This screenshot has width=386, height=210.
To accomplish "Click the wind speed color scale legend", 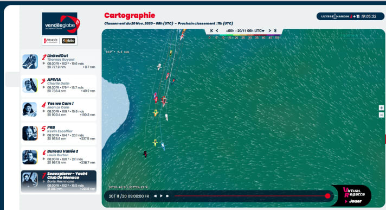I will click(x=244, y=36).
